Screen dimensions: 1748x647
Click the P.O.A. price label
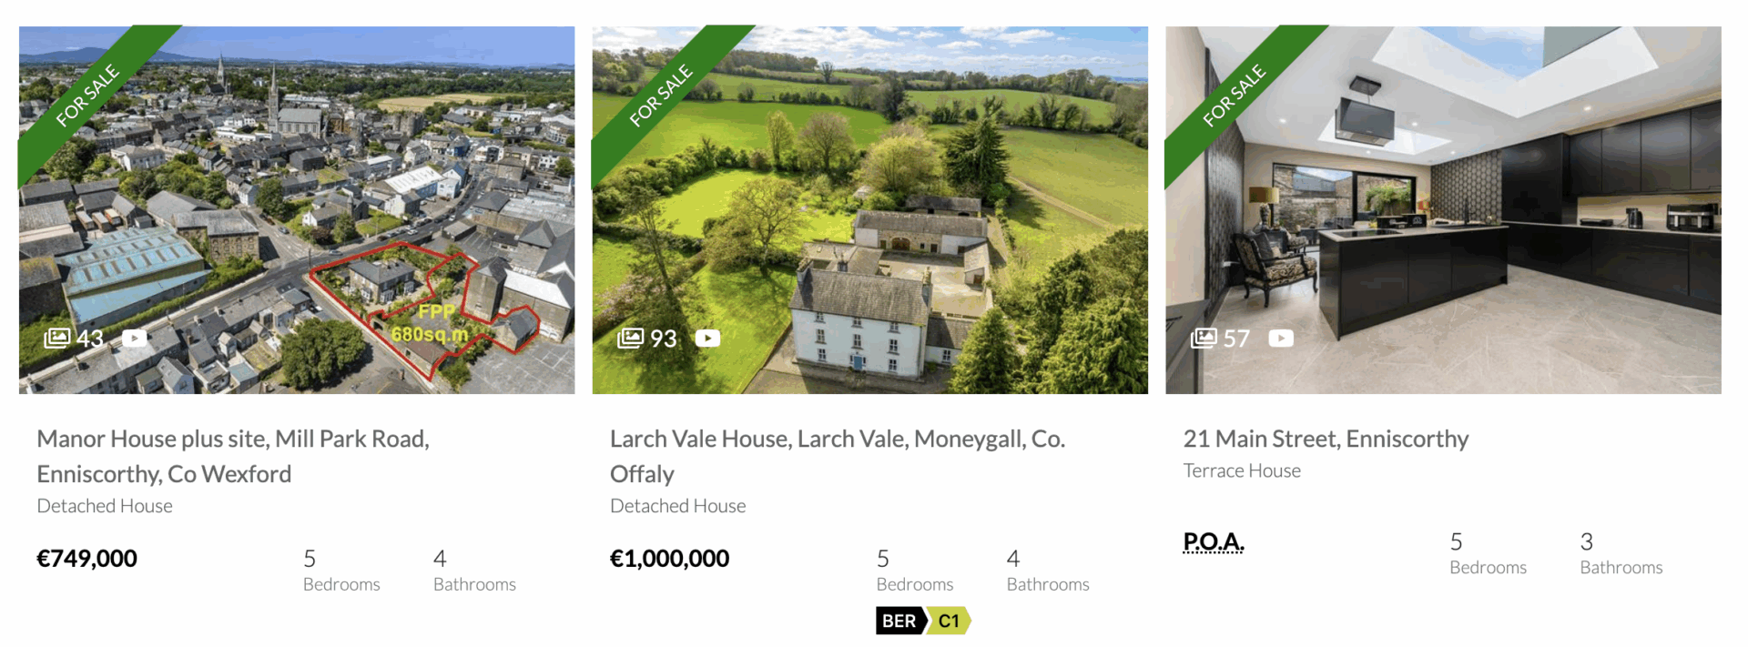1214,542
